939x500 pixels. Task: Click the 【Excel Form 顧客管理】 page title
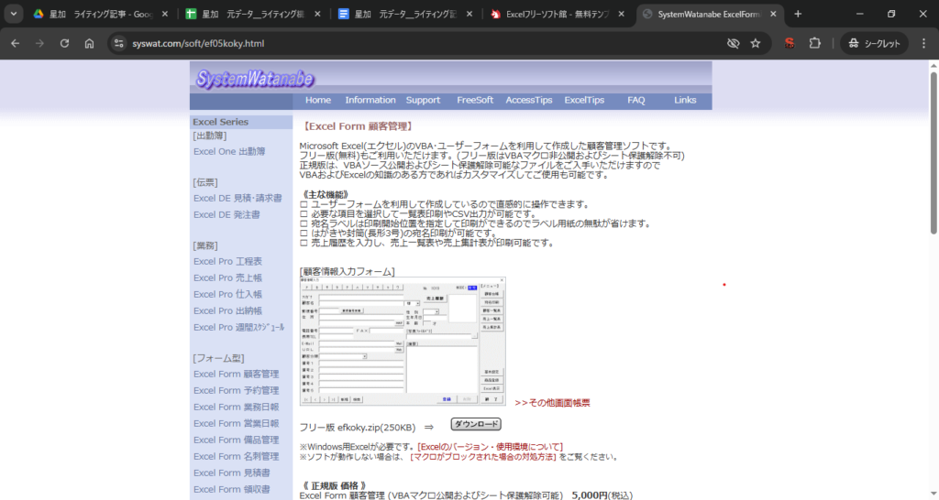pos(358,126)
